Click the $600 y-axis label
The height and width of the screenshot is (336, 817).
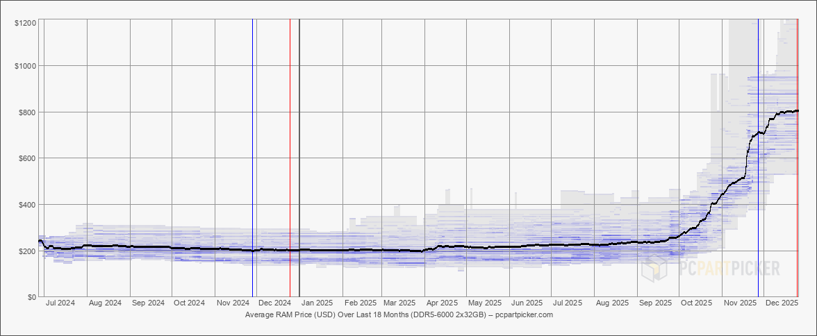[x=28, y=158]
